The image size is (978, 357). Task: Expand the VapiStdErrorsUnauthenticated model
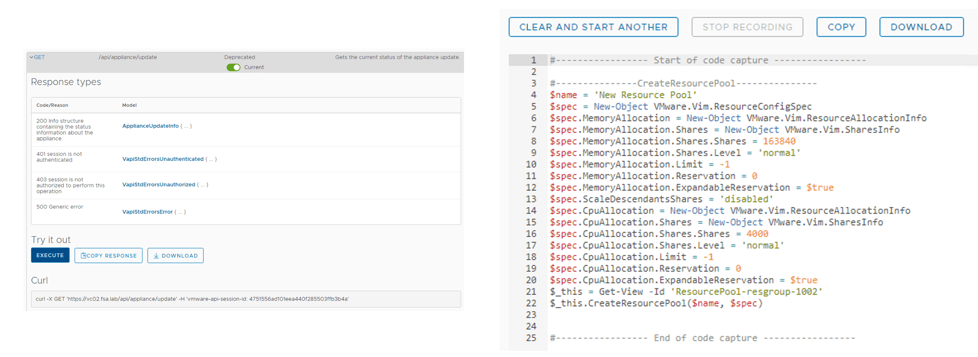(x=163, y=159)
